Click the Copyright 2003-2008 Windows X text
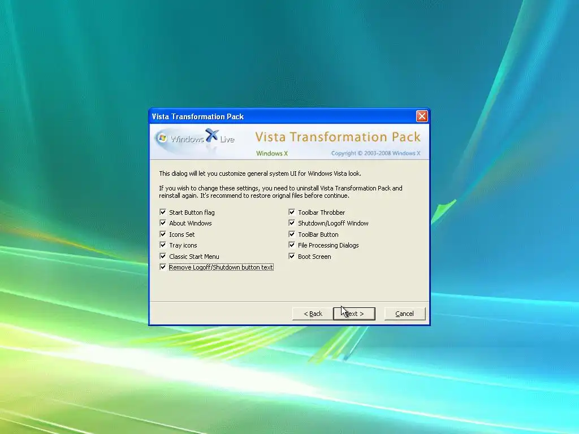The image size is (579, 434). point(375,153)
